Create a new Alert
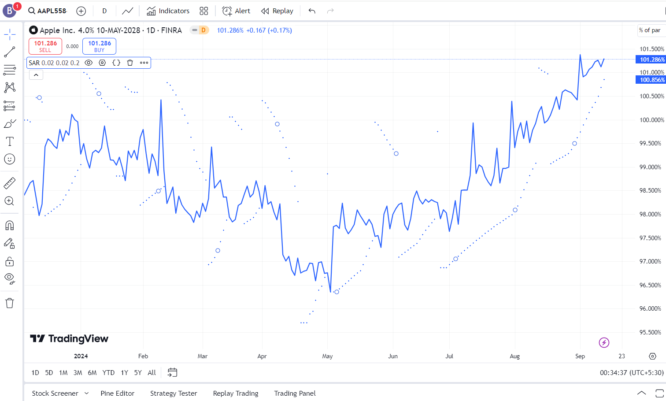The image size is (666, 401). [x=236, y=11]
